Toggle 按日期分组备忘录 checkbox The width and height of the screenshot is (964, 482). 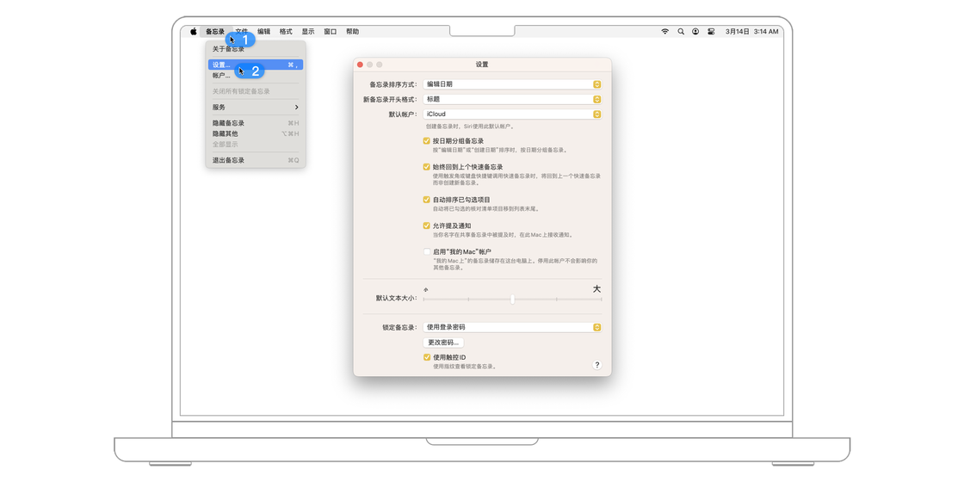pos(426,141)
